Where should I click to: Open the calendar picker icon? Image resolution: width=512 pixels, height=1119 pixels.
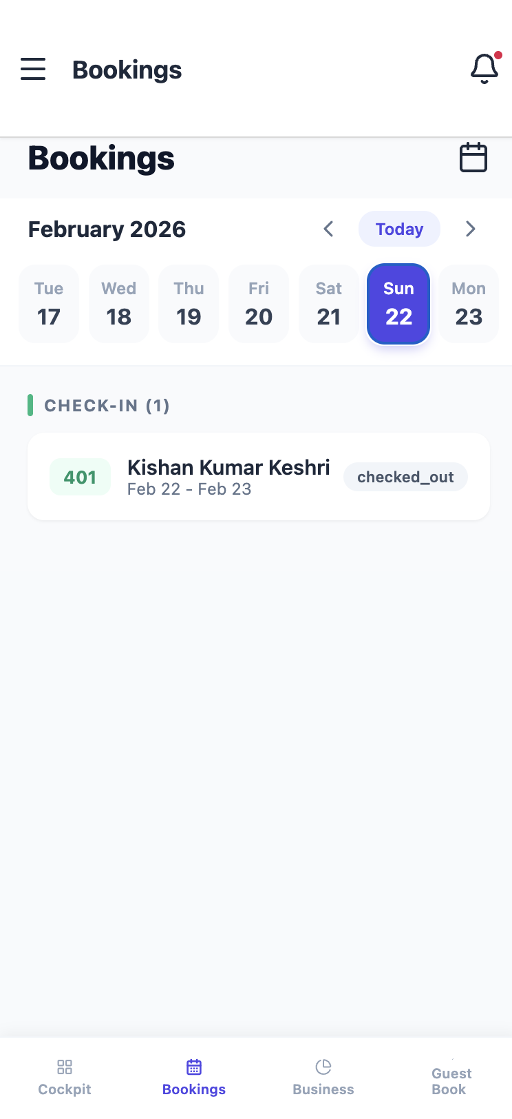point(473,157)
